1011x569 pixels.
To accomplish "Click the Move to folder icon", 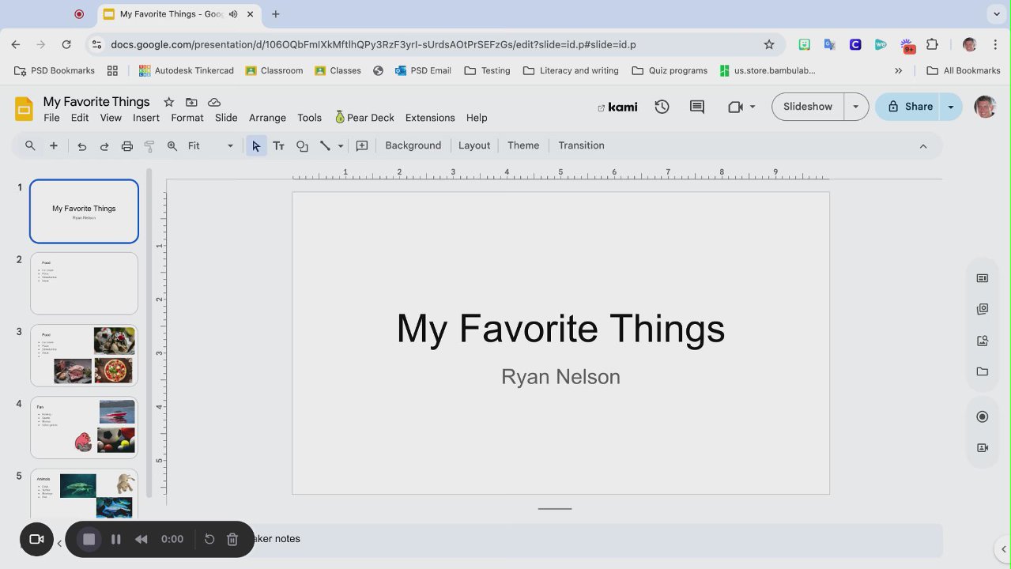I will 191,102.
